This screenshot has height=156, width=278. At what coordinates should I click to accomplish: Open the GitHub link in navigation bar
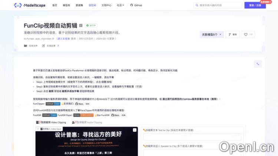click(136, 5)
